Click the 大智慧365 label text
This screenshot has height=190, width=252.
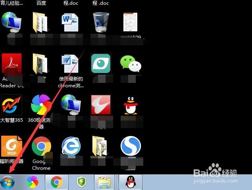pos(12,120)
